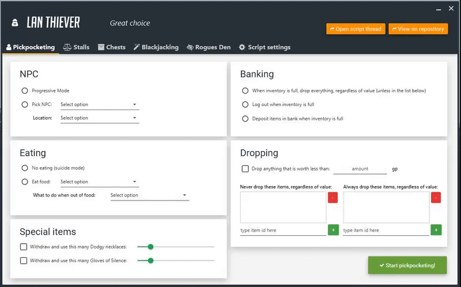
Task: Select drop everything when inventory is full
Action: (245, 90)
